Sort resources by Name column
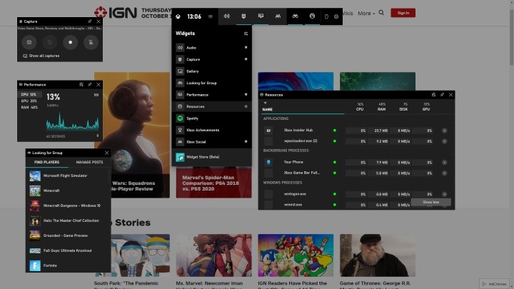The image size is (514, 289). coord(268,109)
